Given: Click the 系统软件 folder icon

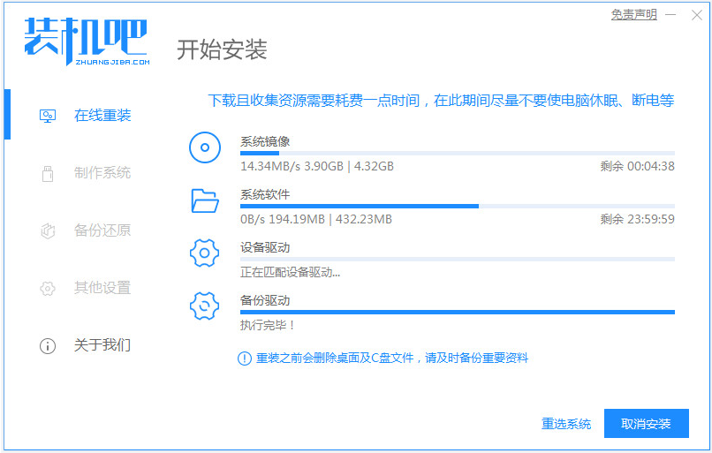Looking at the screenshot, I should [205, 200].
